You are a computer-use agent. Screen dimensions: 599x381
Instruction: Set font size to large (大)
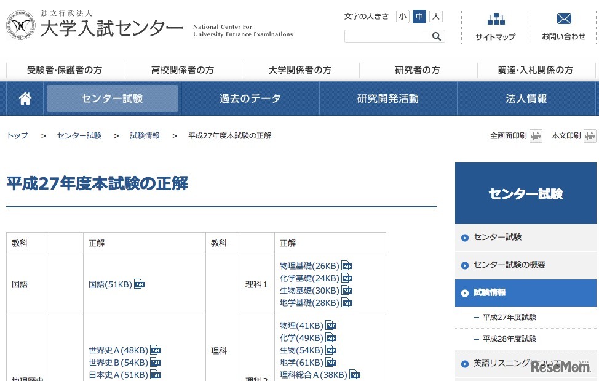435,17
